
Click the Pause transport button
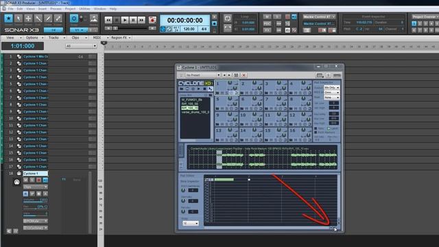tap(133, 20)
